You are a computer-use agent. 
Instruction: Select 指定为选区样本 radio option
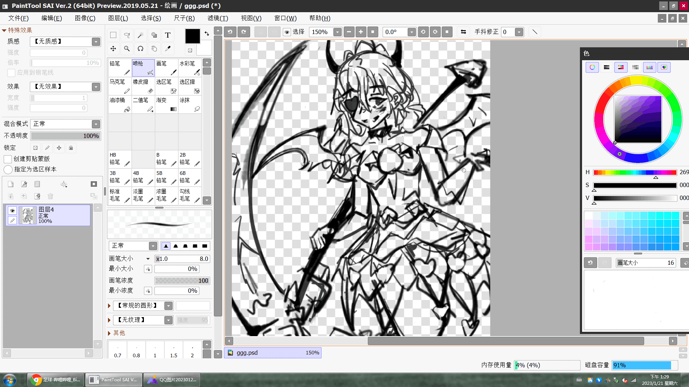pyautogui.click(x=8, y=169)
